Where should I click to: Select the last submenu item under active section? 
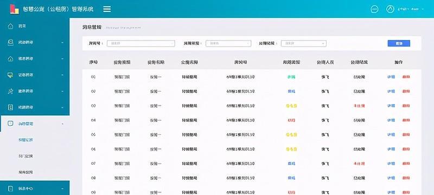pyautogui.click(x=25, y=172)
